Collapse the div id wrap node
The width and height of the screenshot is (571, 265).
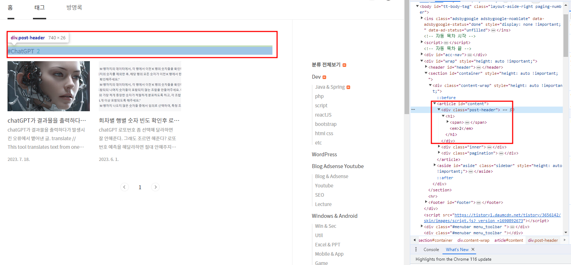click(x=422, y=61)
